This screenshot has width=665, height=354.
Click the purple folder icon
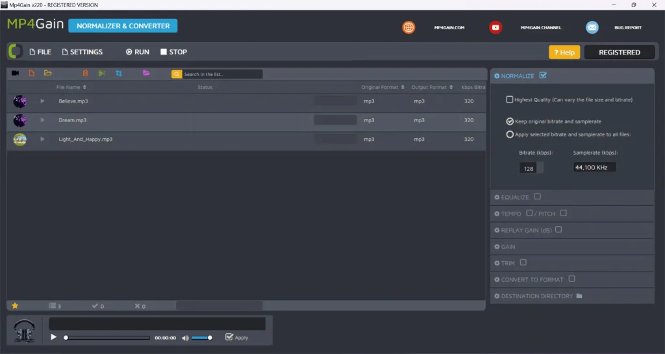click(146, 73)
